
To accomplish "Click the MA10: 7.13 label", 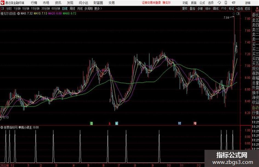I will click(x=40, y=13).
